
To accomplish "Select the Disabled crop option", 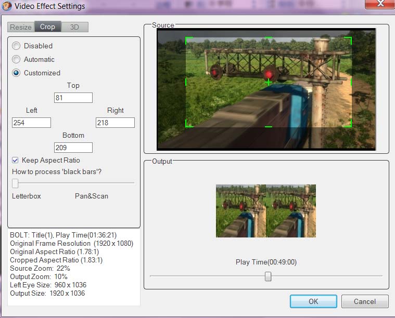I will (16, 46).
